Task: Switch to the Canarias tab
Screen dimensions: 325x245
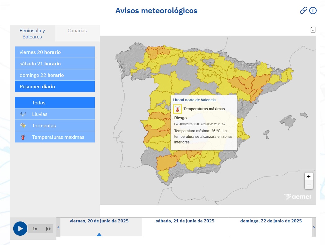Action: 77,30
